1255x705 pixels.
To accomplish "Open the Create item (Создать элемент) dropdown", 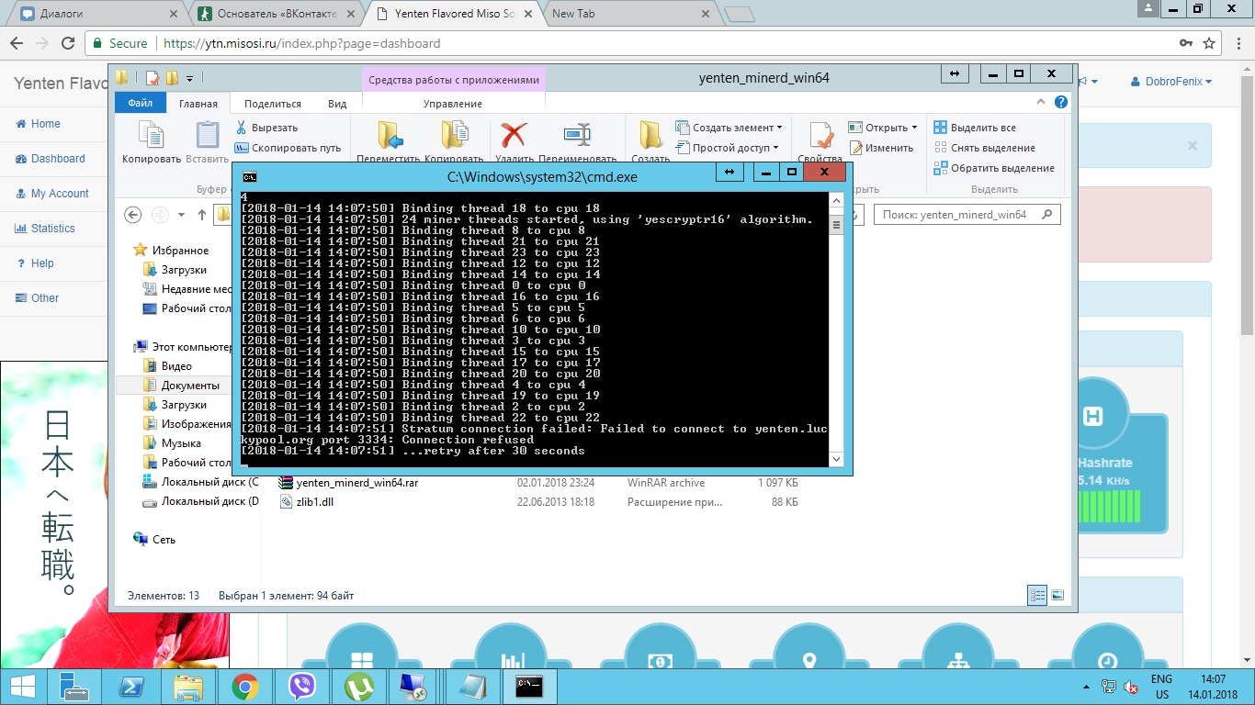I will [729, 128].
